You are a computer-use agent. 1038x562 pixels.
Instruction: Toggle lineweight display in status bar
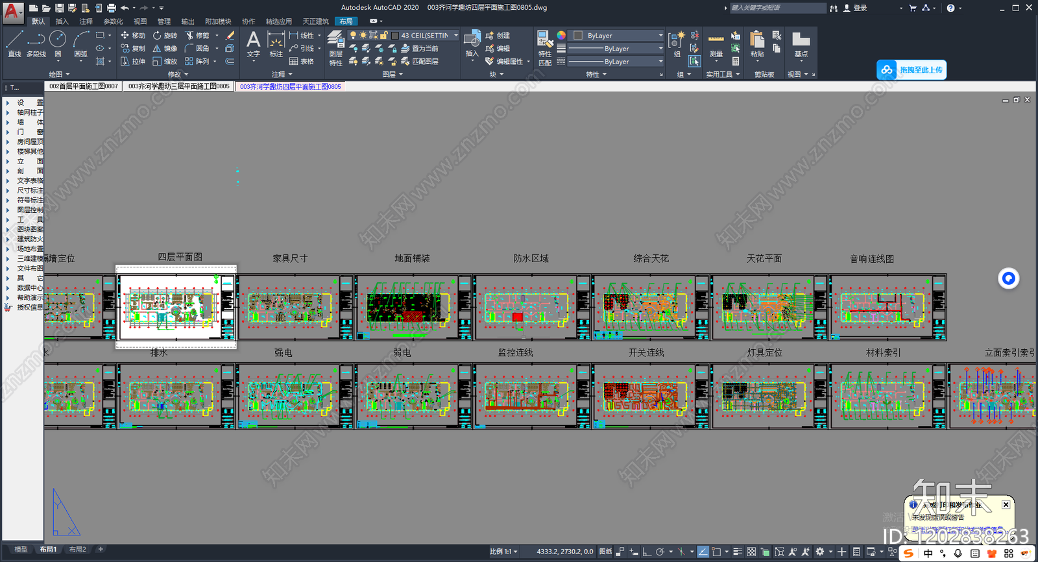738,552
